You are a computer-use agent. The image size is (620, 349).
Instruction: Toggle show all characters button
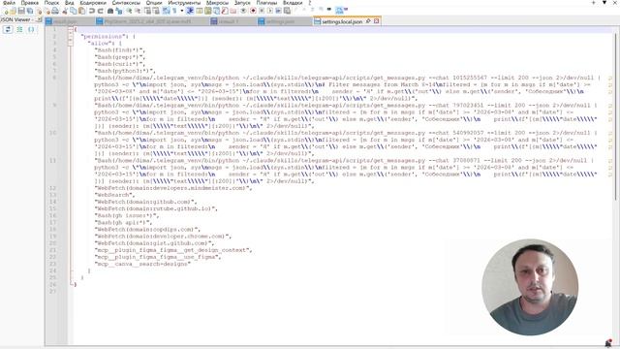(174, 11)
